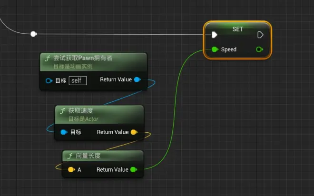
Task: Click the yellow A input pin on 向量长度
Action: (x=71, y=169)
